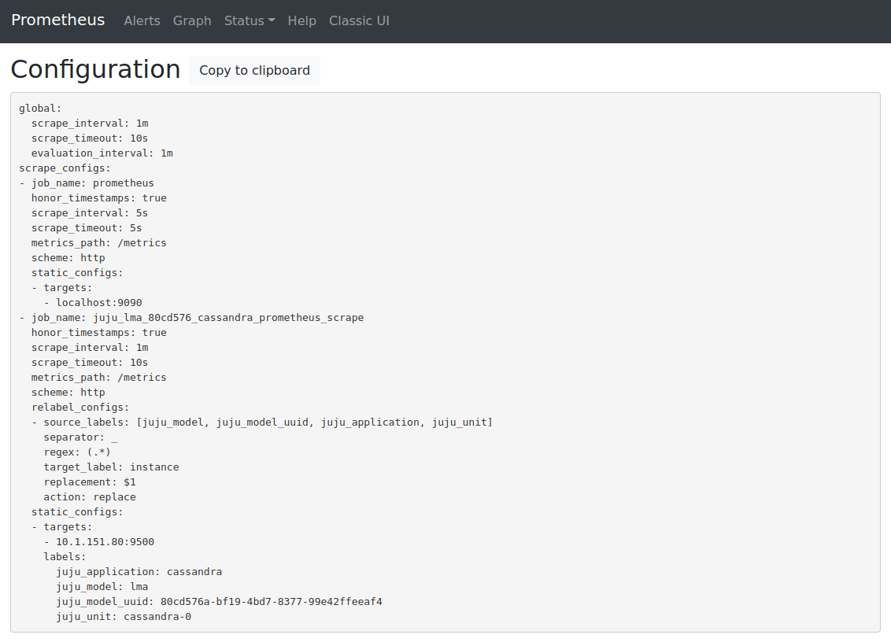Open the Prometheus home brand link
Screen dimensions: 891x642
[58, 20]
